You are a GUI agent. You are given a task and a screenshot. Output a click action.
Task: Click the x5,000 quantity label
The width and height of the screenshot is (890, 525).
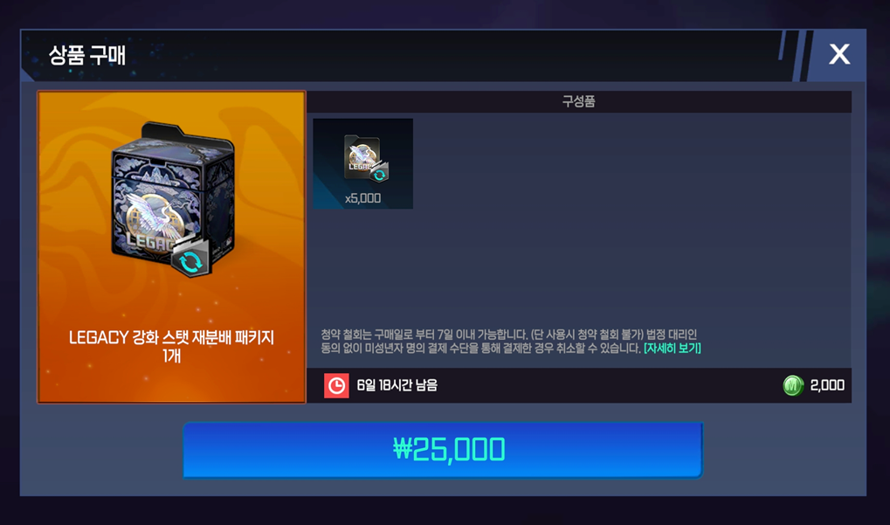363,198
